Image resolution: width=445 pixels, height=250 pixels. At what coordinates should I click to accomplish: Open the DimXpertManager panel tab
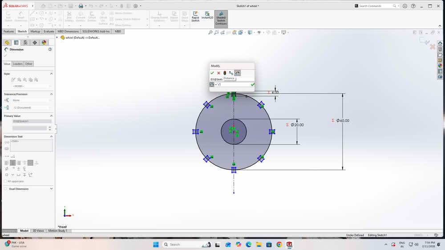(35, 43)
